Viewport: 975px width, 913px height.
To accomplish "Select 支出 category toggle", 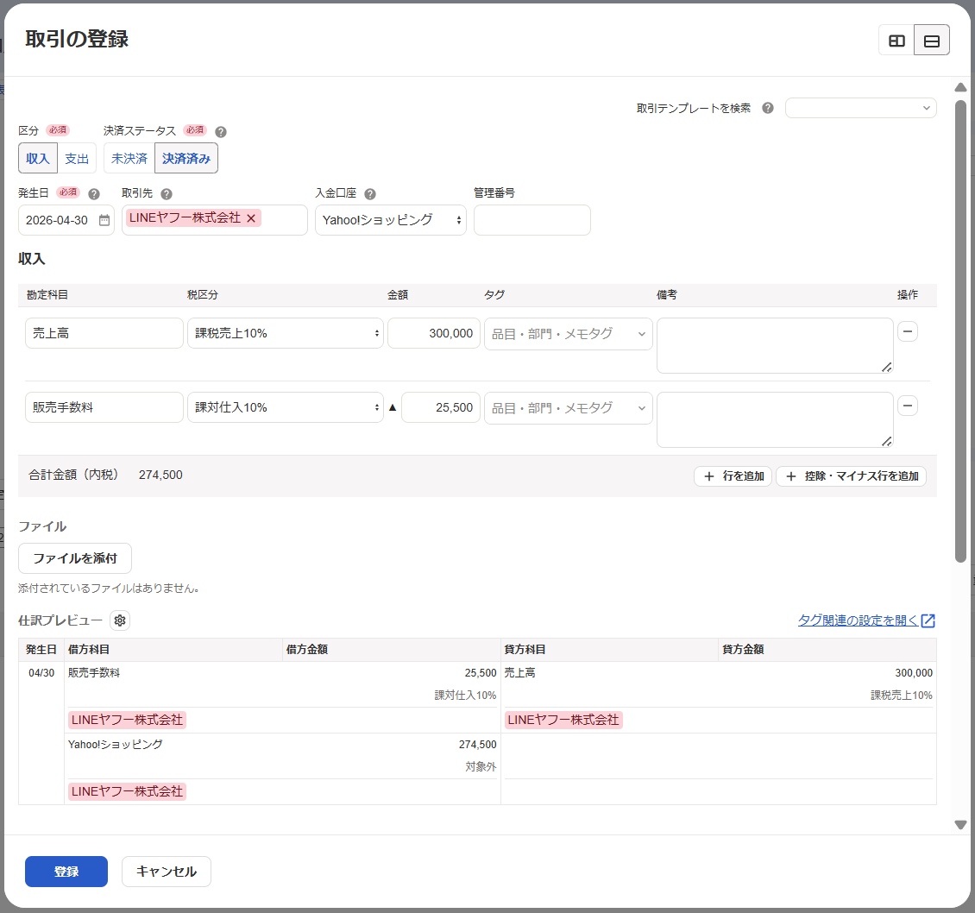I will point(77,159).
